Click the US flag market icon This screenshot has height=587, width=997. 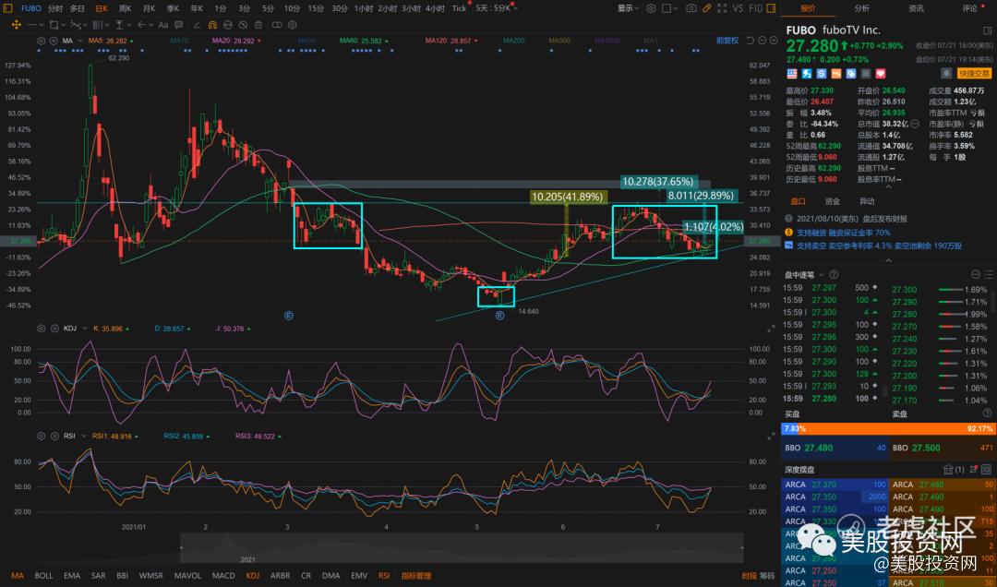(792, 74)
